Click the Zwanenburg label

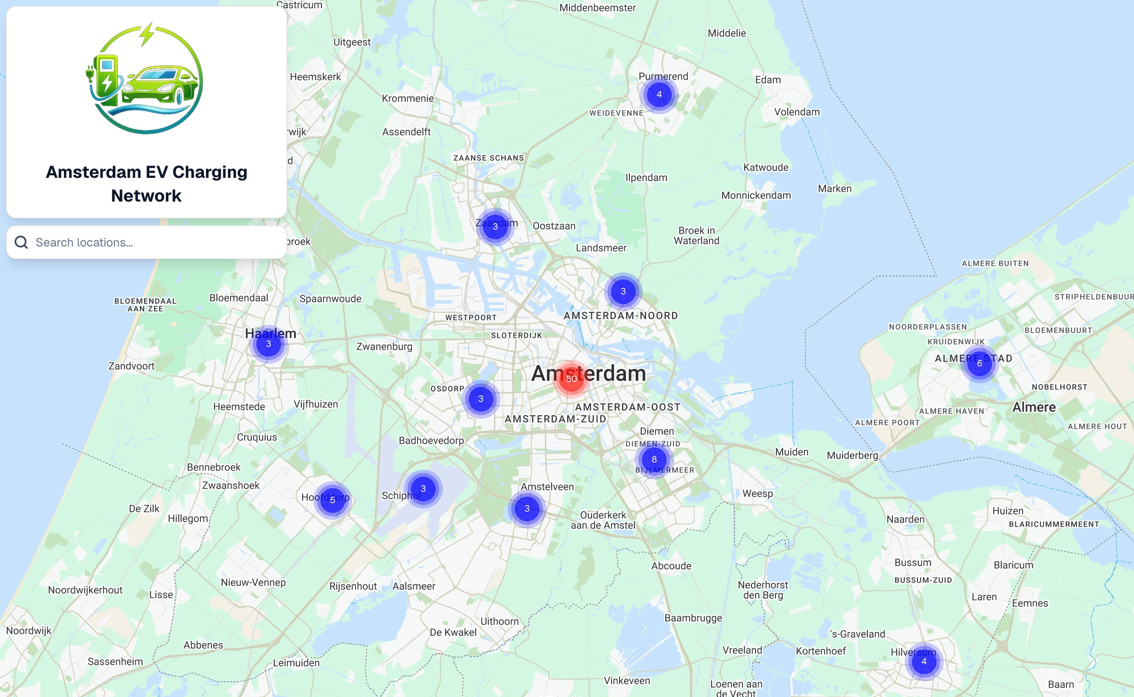(x=384, y=347)
